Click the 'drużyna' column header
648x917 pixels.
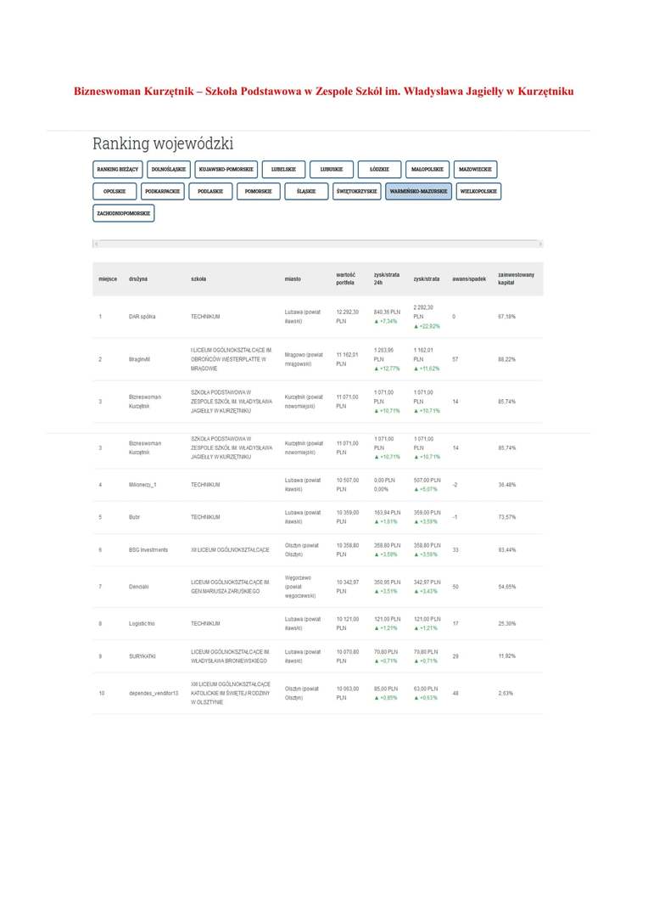[x=138, y=279]
